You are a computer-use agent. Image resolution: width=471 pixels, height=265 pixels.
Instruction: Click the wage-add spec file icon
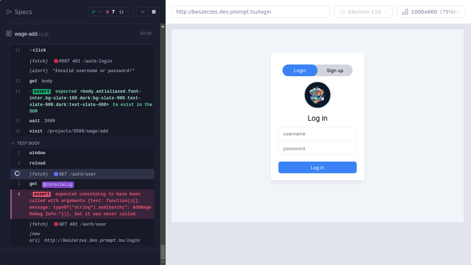[x=9, y=33]
